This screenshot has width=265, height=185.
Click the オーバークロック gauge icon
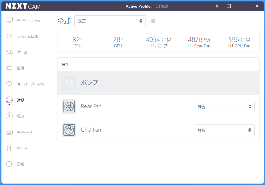pos(9,84)
